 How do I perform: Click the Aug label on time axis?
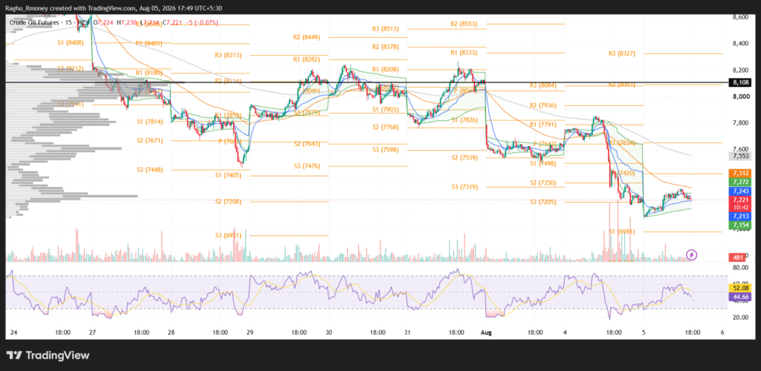click(x=486, y=332)
